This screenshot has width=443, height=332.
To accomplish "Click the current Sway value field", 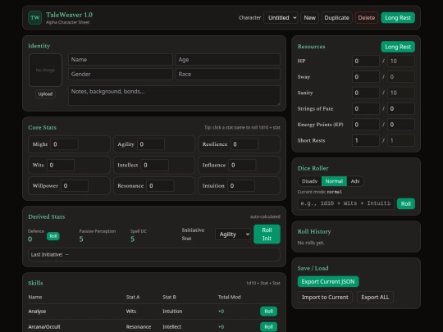I will click(x=366, y=77).
